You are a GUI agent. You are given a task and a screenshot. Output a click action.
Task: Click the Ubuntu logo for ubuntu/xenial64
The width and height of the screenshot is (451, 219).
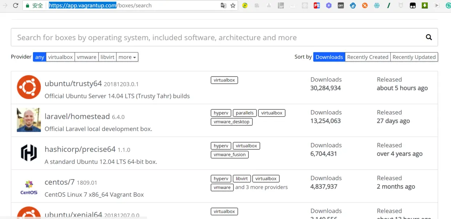click(29, 213)
